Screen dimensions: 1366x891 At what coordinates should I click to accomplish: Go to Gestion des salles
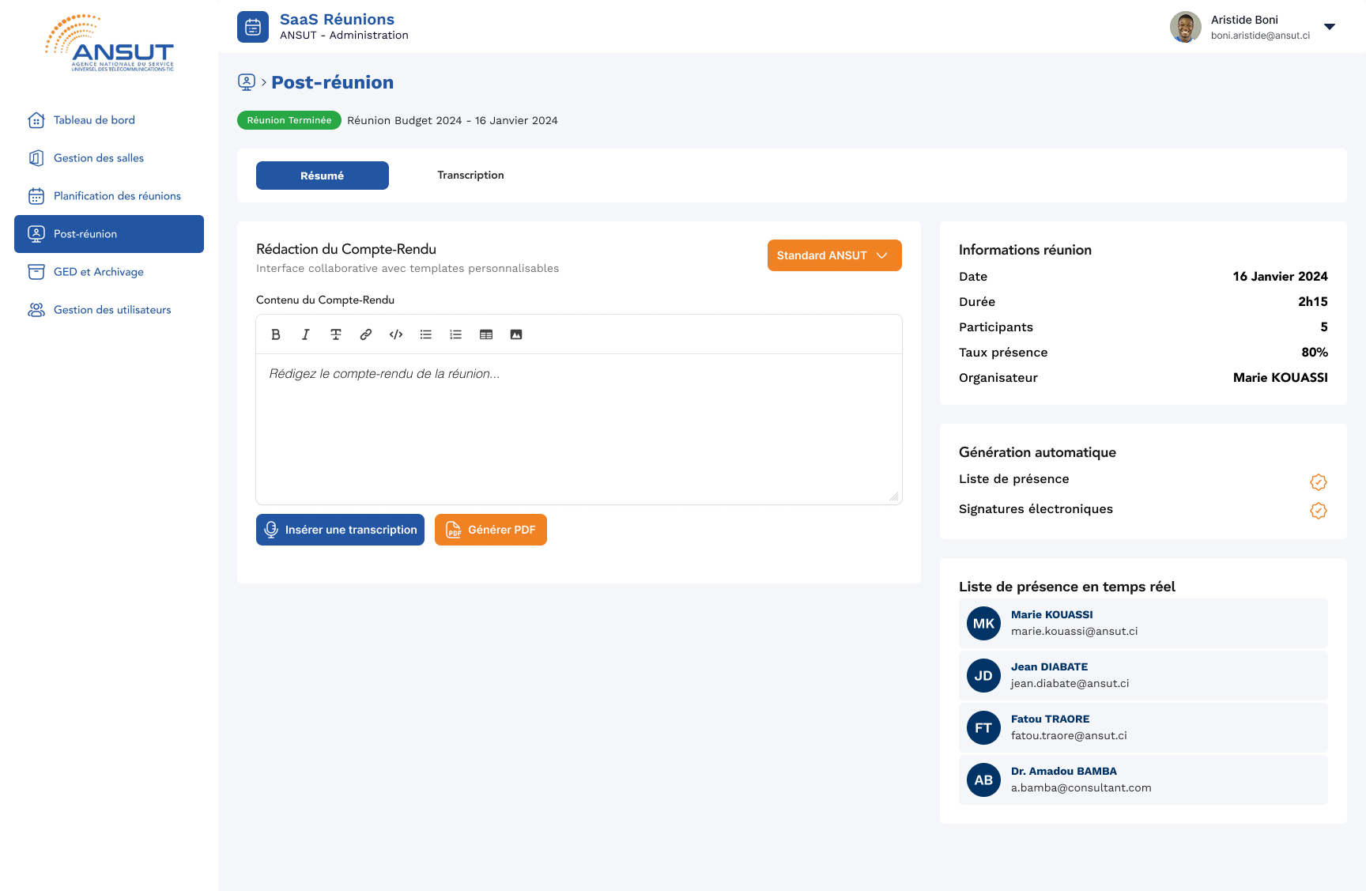click(109, 158)
